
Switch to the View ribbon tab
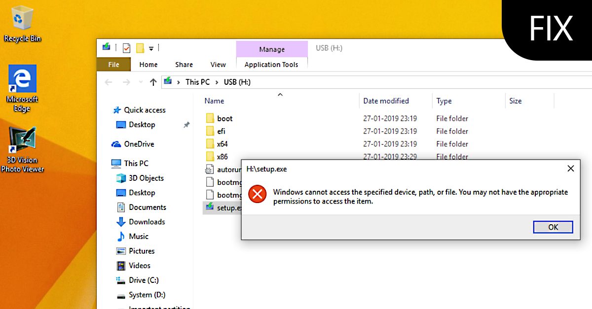click(218, 64)
